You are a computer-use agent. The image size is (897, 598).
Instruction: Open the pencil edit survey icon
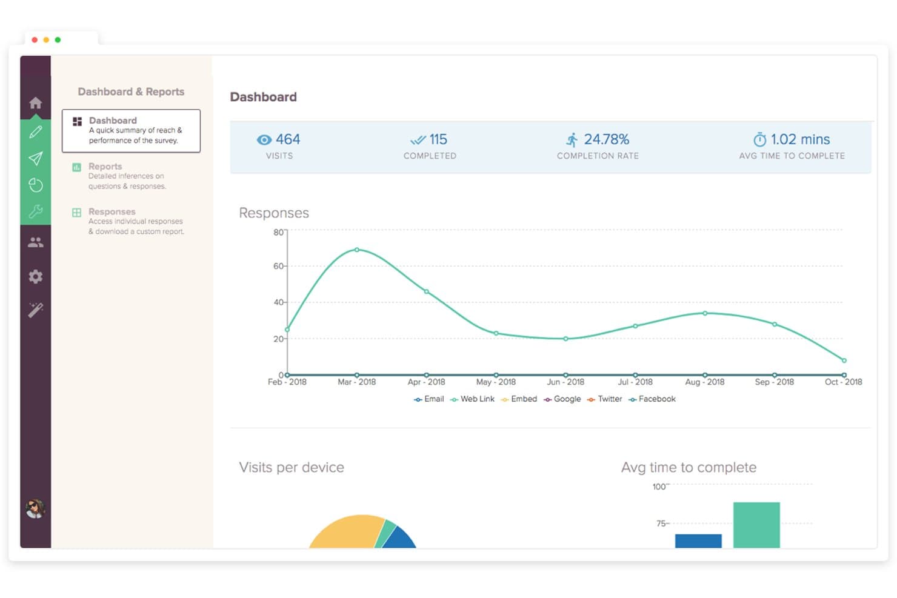pos(36,131)
